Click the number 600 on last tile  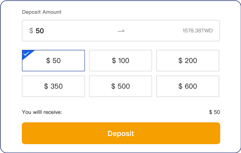pyautogui.click(x=191, y=86)
